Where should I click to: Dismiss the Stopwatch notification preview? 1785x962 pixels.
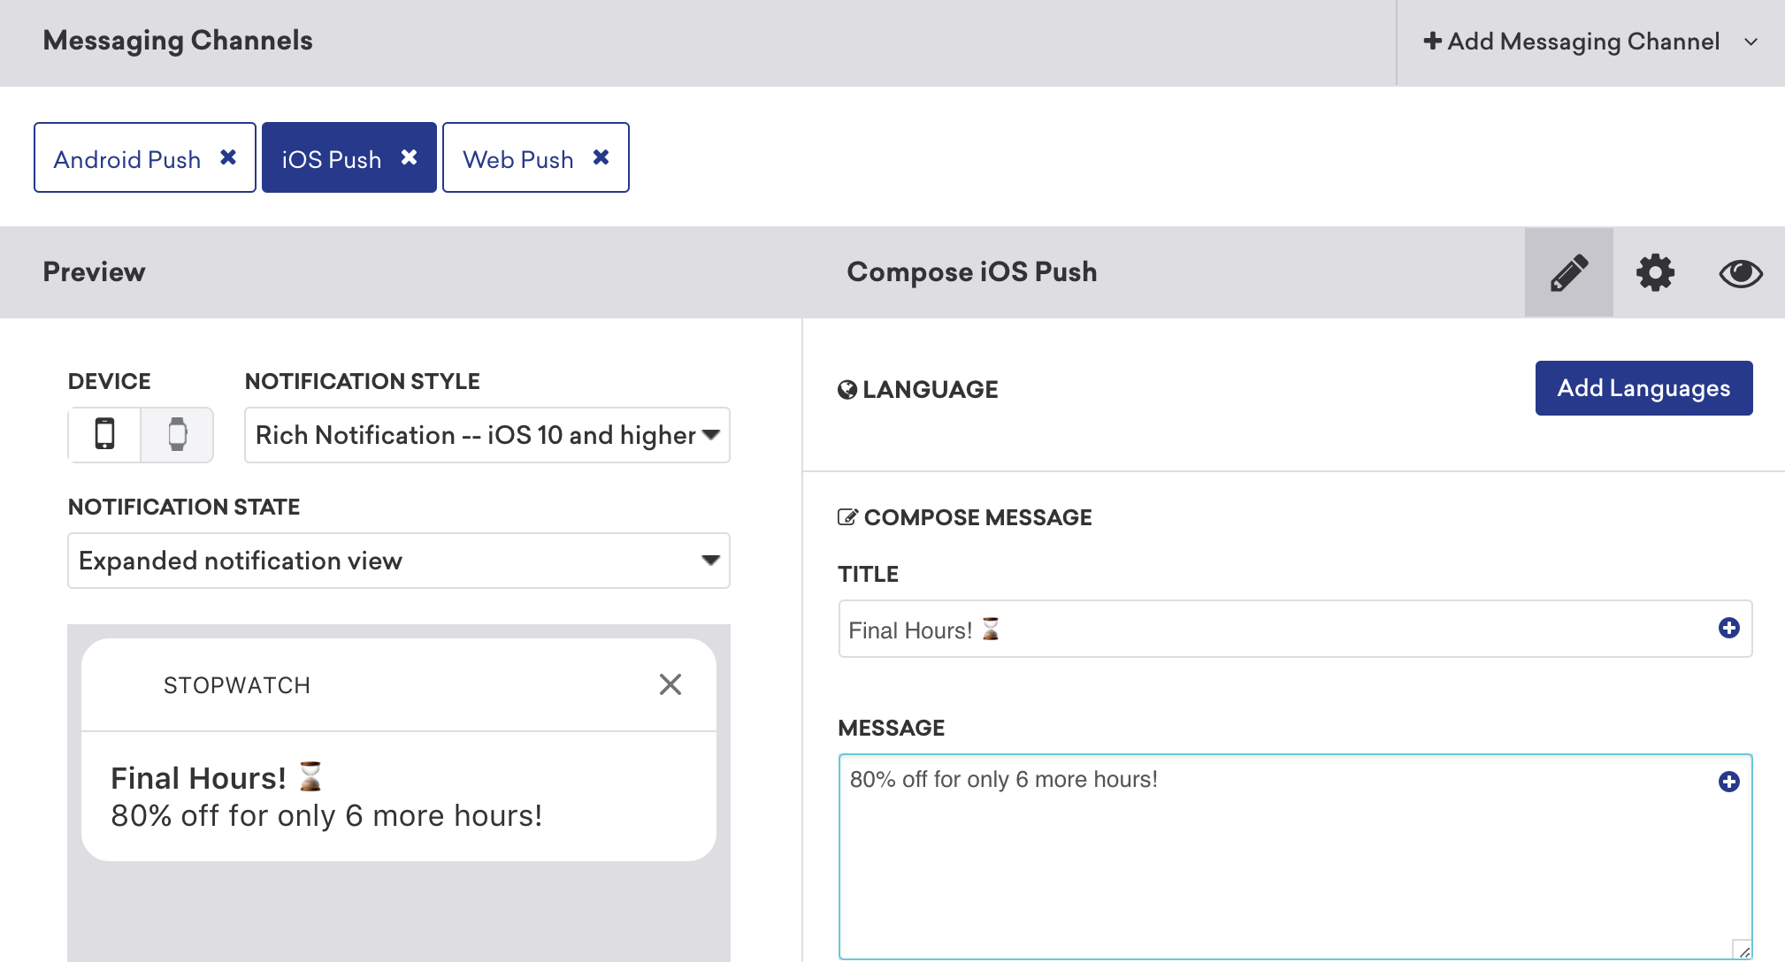(x=670, y=684)
